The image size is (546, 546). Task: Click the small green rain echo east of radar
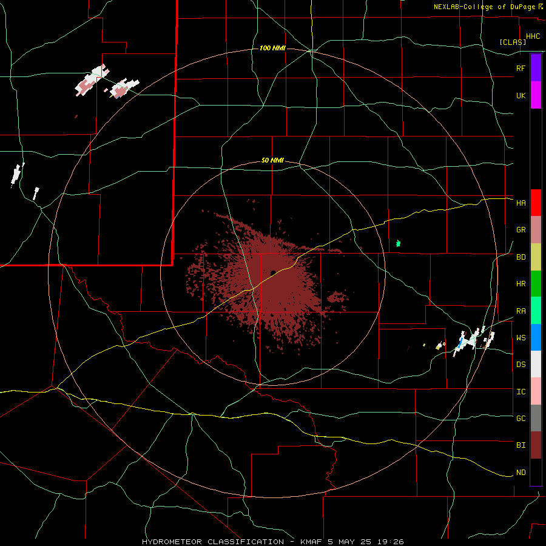[399, 243]
